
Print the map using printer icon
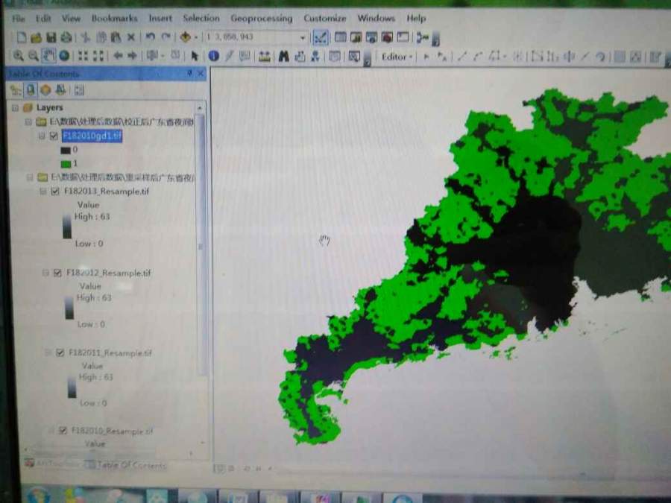tap(66, 38)
